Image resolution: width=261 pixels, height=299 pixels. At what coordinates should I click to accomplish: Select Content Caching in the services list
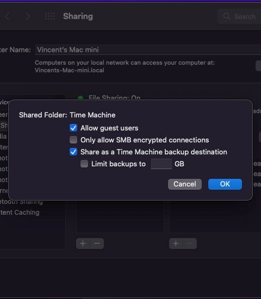(20, 213)
